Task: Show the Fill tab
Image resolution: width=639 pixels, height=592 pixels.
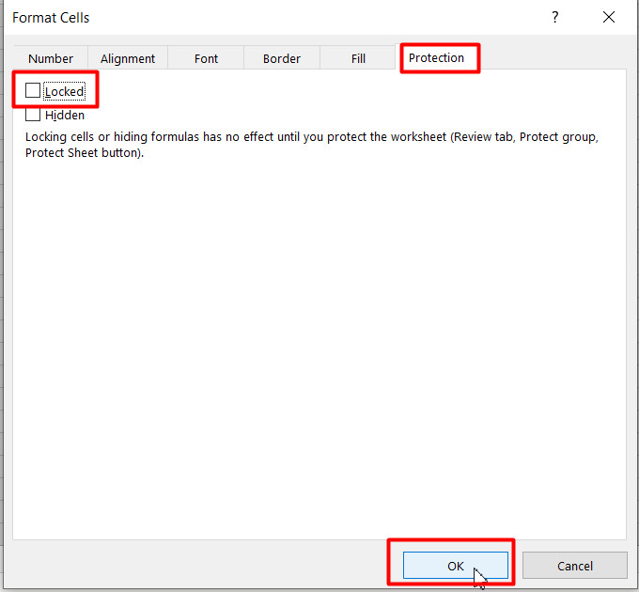Action: click(x=358, y=58)
